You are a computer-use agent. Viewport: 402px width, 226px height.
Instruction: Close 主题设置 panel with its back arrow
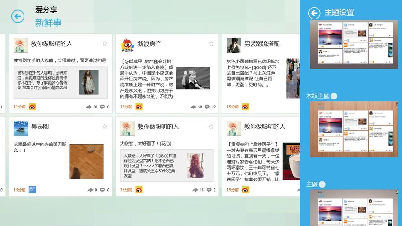point(314,13)
